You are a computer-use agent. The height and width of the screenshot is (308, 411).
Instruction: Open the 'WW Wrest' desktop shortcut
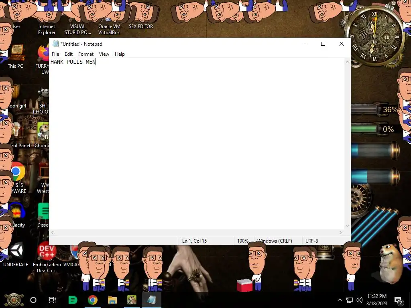pos(43,178)
